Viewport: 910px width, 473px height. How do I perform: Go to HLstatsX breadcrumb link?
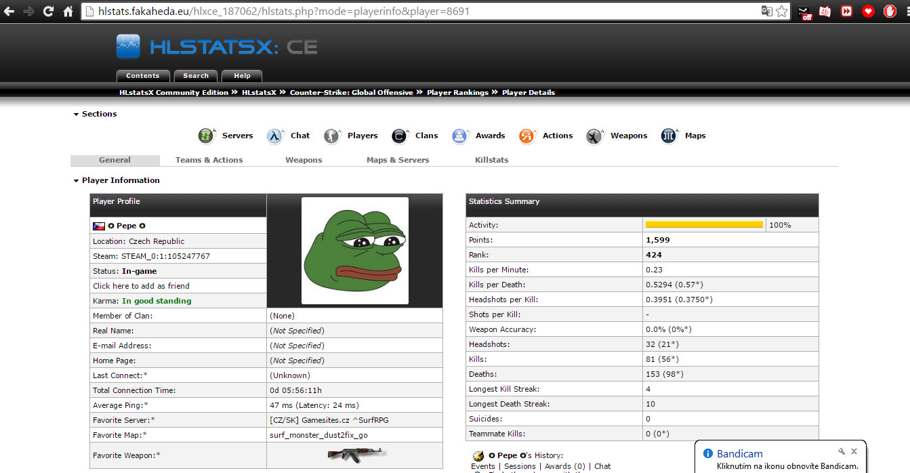tap(259, 93)
